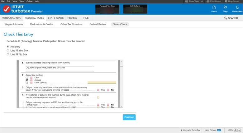Click form preview scrollbar up arrow

(x=121, y=62)
